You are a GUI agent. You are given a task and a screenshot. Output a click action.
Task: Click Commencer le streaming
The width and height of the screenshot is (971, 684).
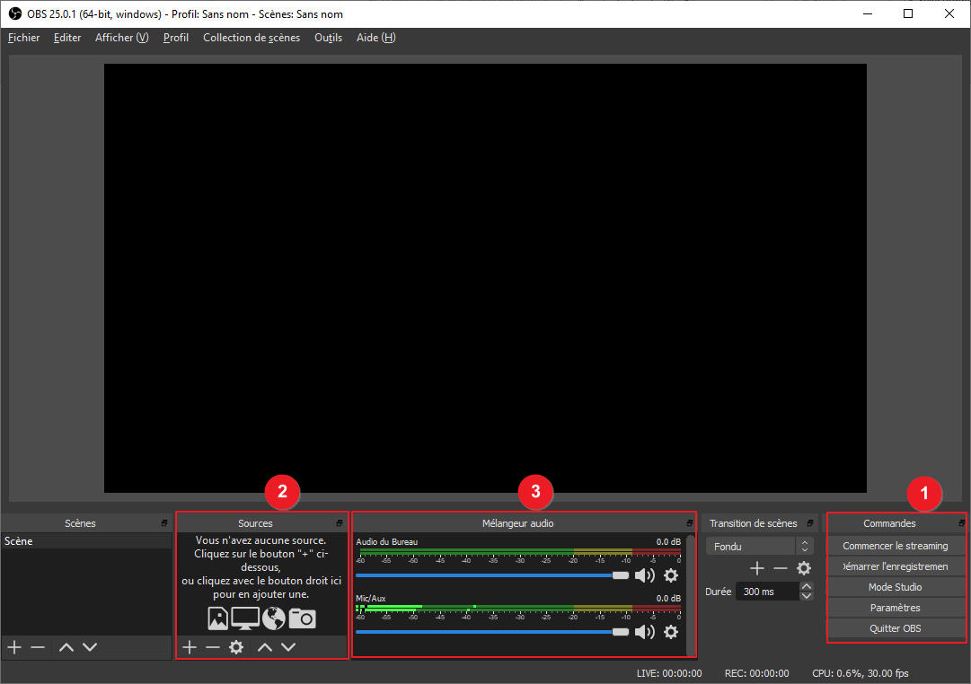click(x=895, y=546)
